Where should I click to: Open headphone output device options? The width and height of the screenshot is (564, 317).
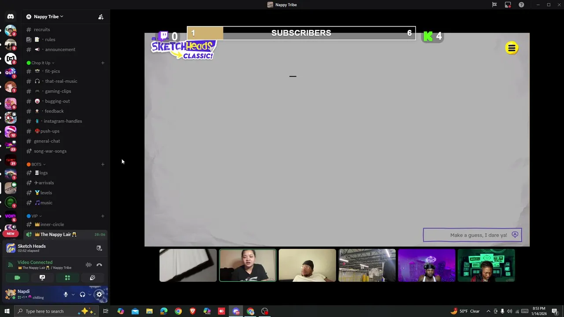tap(89, 295)
